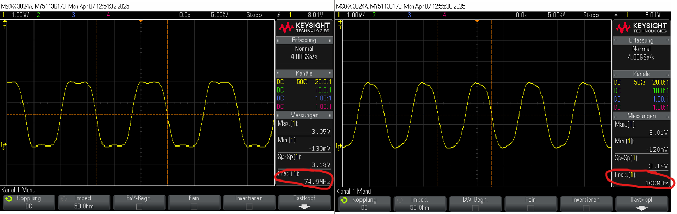The image size is (677, 214).
Task: Toggle Invertieren checkbox in right screenshot
Action: [586, 207]
